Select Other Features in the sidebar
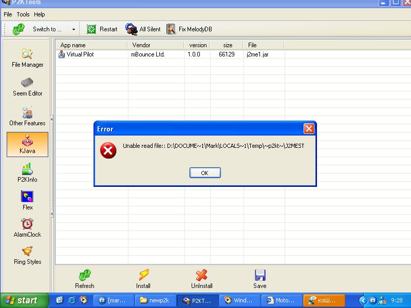 click(x=27, y=117)
